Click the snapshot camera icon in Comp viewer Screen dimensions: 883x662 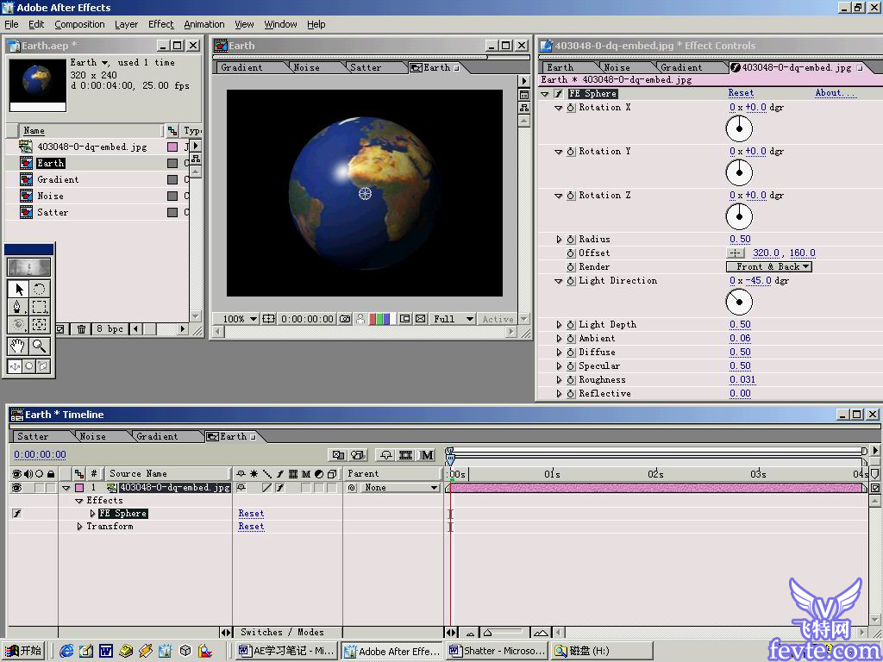[345, 319]
